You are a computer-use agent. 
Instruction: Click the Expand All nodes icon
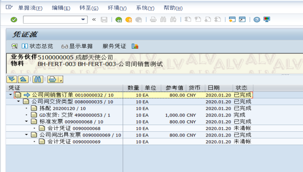(12, 79)
